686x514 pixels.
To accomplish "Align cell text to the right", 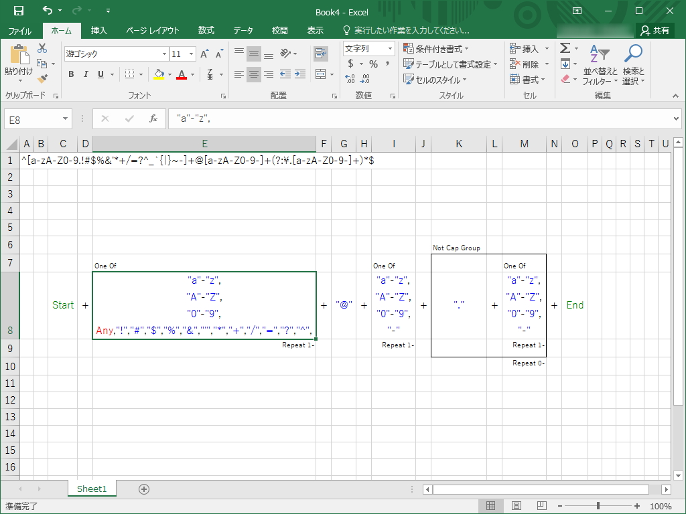I will pos(269,74).
